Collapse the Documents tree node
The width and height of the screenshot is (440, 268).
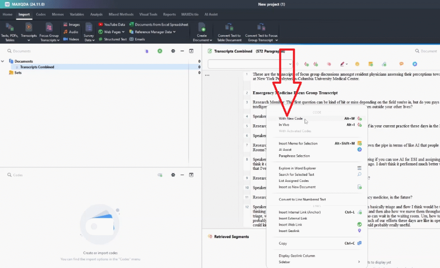3,61
